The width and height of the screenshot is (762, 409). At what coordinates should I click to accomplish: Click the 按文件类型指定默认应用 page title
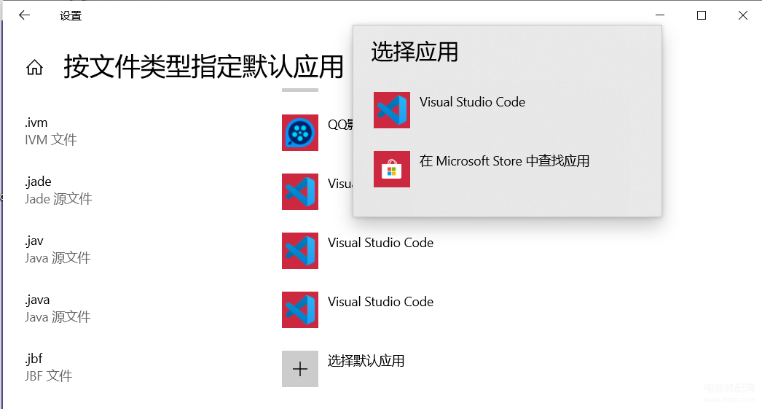(204, 66)
